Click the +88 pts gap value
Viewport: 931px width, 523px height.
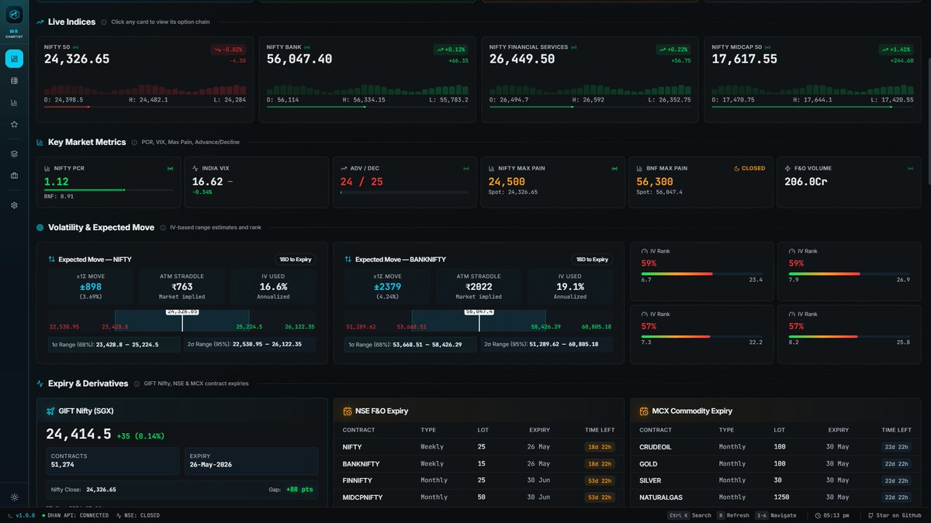(x=299, y=490)
